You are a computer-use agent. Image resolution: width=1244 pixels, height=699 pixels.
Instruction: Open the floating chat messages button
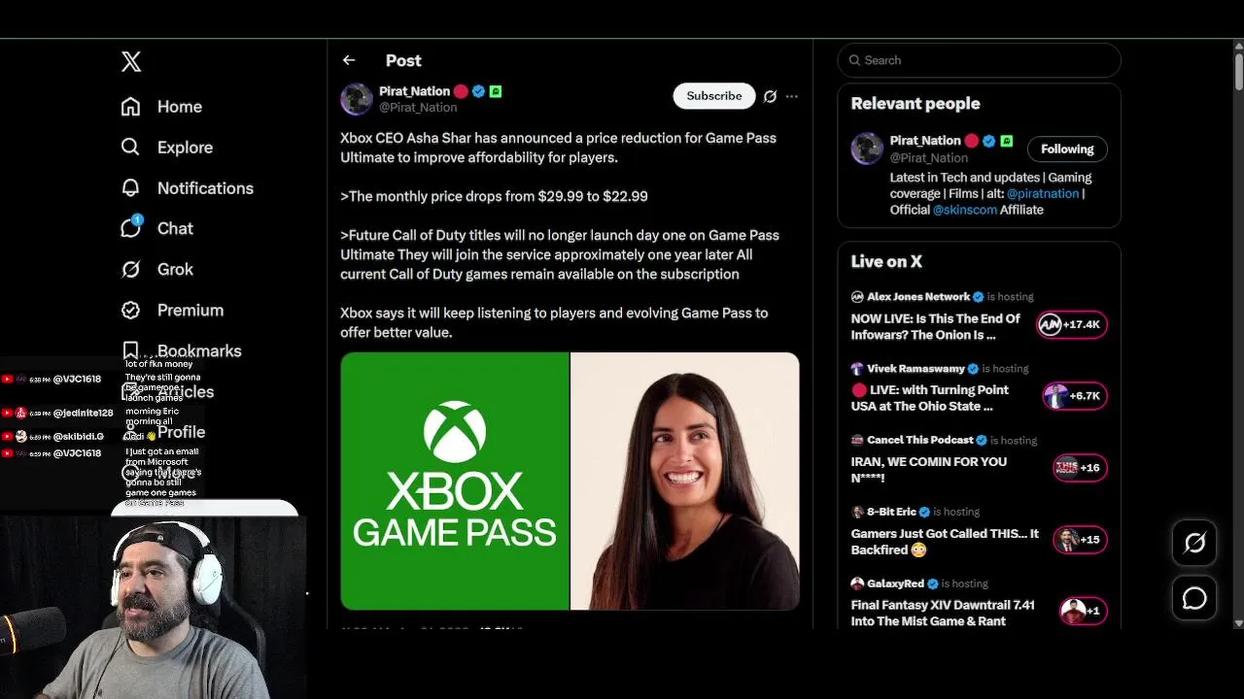[1194, 599]
